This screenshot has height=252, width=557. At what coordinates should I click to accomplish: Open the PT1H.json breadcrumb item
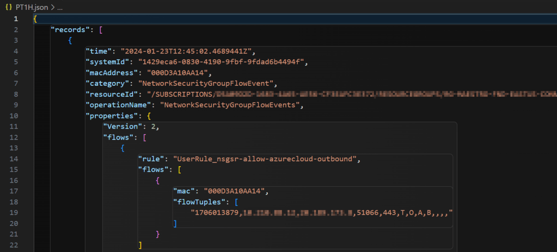pyautogui.click(x=32, y=6)
